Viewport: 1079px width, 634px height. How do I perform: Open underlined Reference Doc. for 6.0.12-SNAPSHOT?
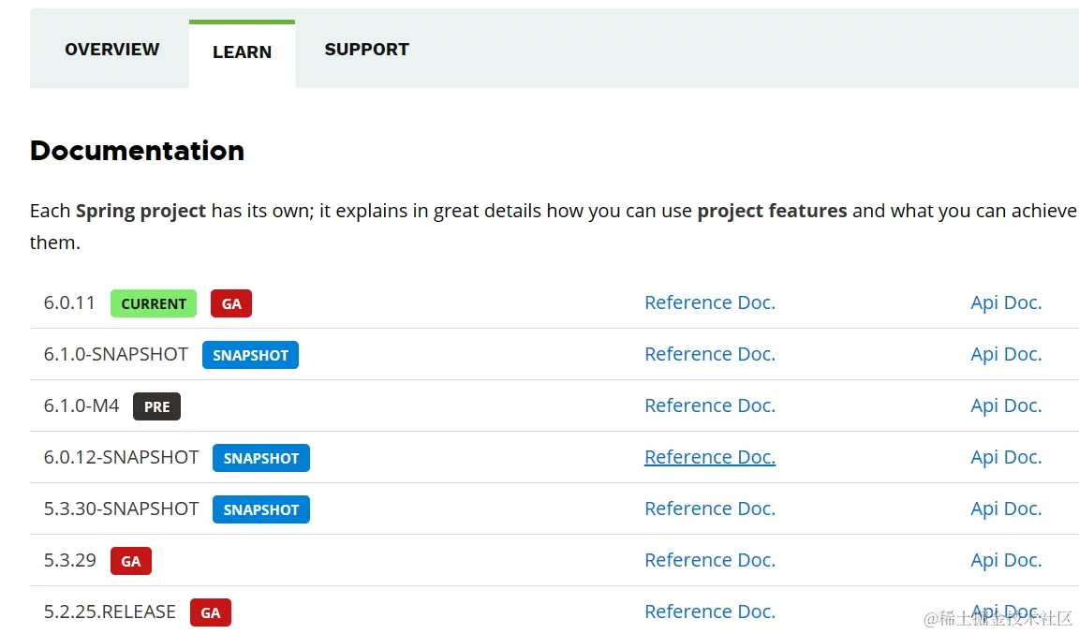(709, 457)
